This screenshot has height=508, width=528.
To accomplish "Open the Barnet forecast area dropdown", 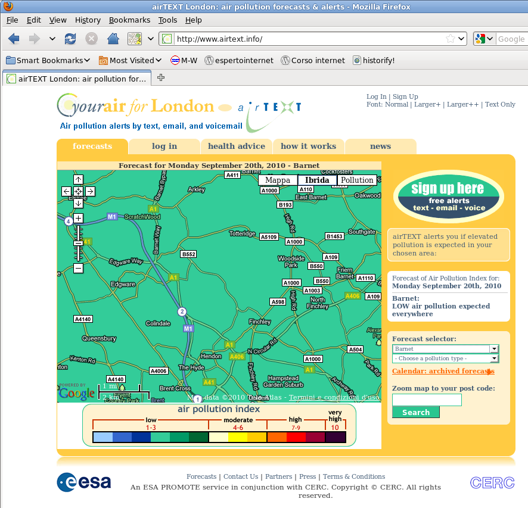I will point(445,349).
